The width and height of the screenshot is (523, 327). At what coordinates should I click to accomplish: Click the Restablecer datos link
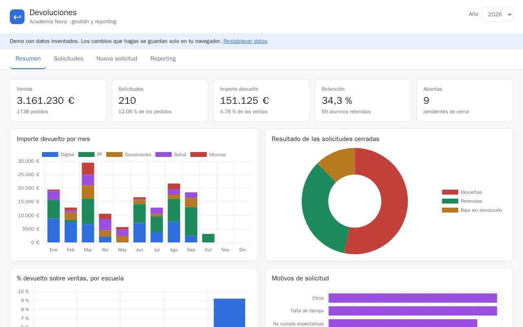click(245, 41)
